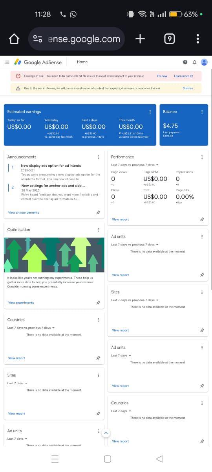This screenshot has height=472, width=212.
Task: Open View experiments link
Action: 21,302
